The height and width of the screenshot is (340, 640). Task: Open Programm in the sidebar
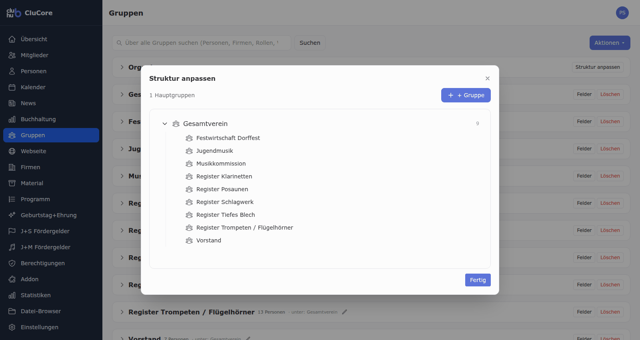[51, 199]
